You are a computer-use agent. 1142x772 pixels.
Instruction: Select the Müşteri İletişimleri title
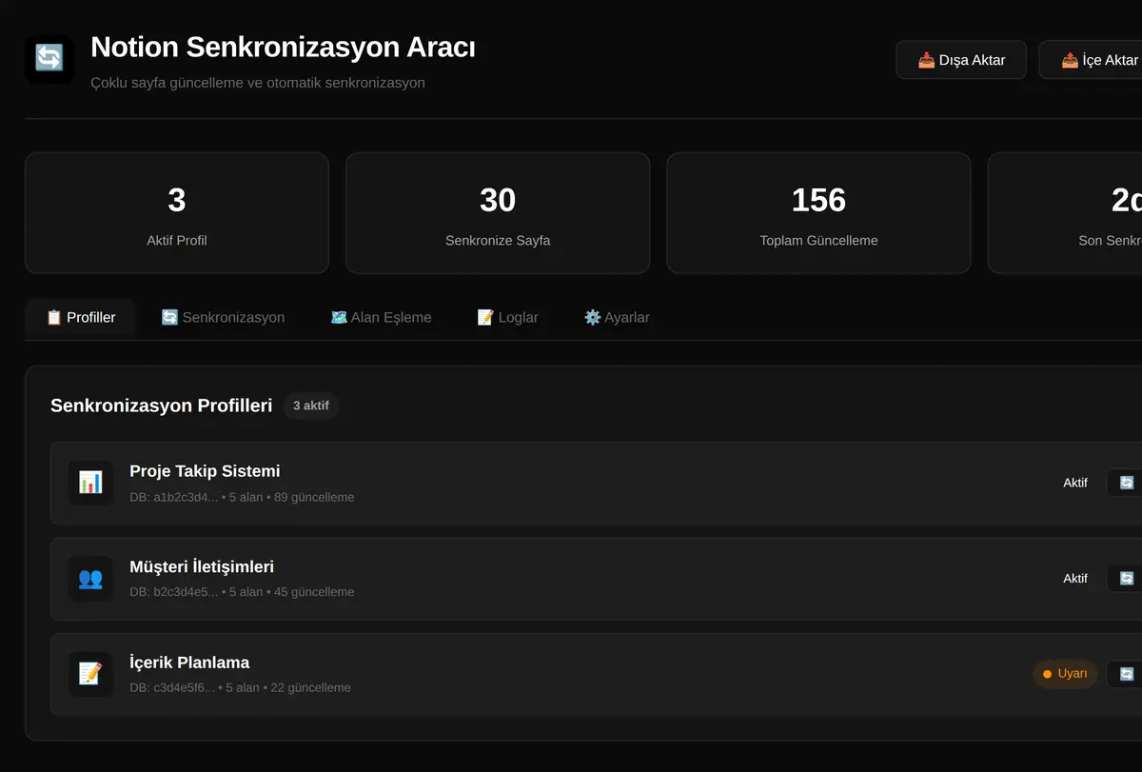tap(202, 566)
